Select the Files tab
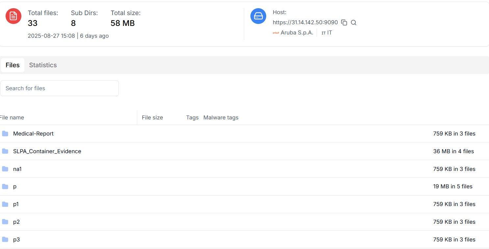Viewport: 489px width, 249px height. 13,65
